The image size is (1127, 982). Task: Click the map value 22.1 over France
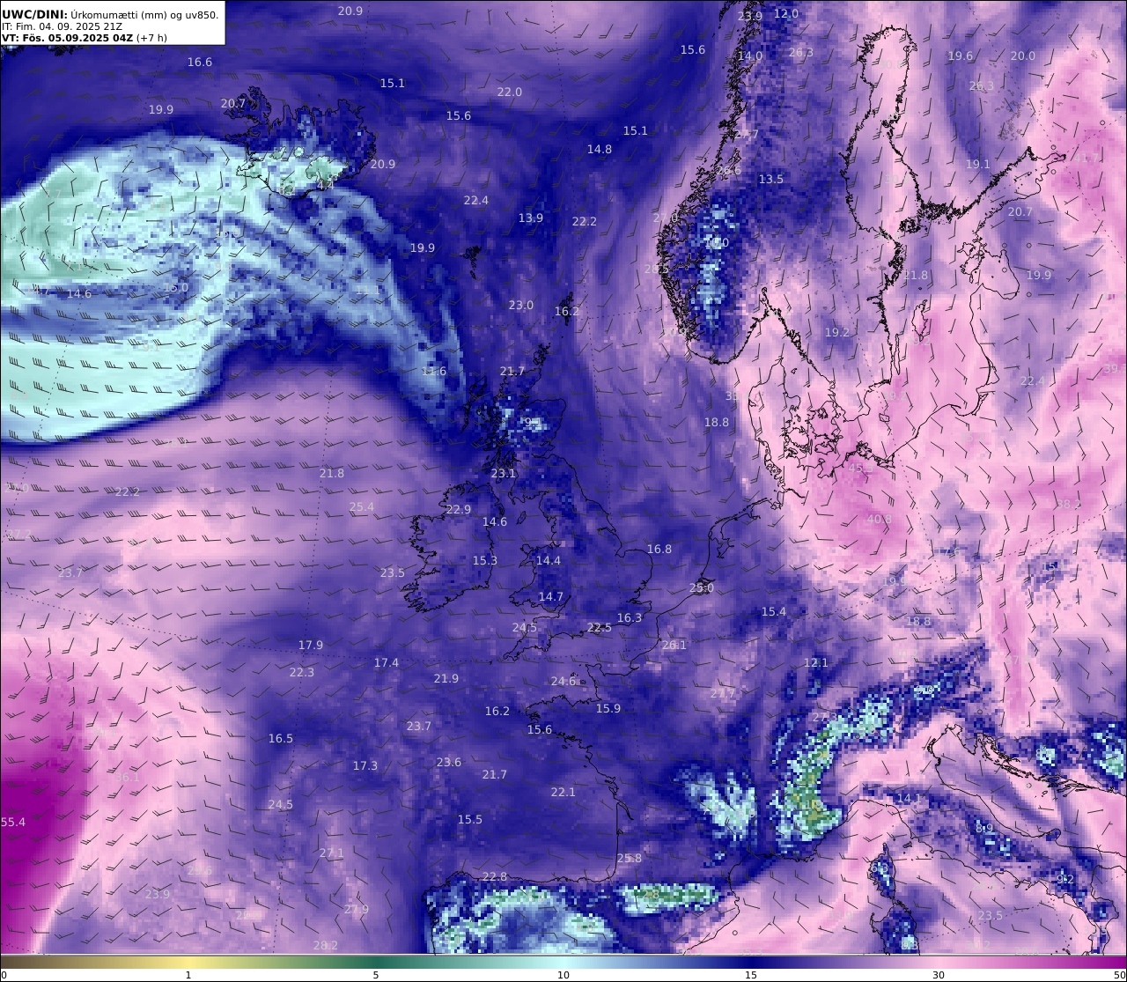coord(563,793)
